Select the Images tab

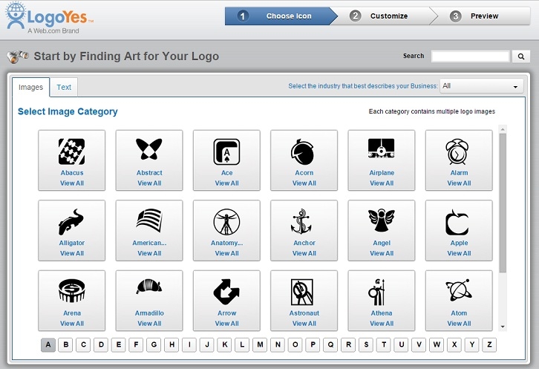click(x=31, y=88)
